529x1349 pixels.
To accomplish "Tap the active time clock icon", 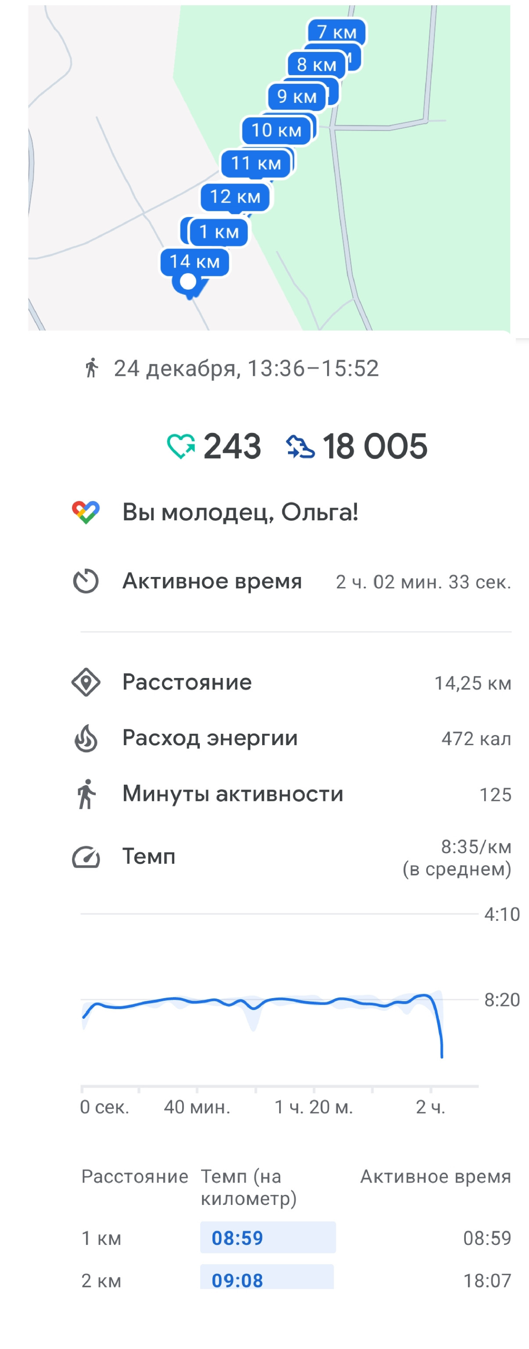I will click(x=86, y=581).
